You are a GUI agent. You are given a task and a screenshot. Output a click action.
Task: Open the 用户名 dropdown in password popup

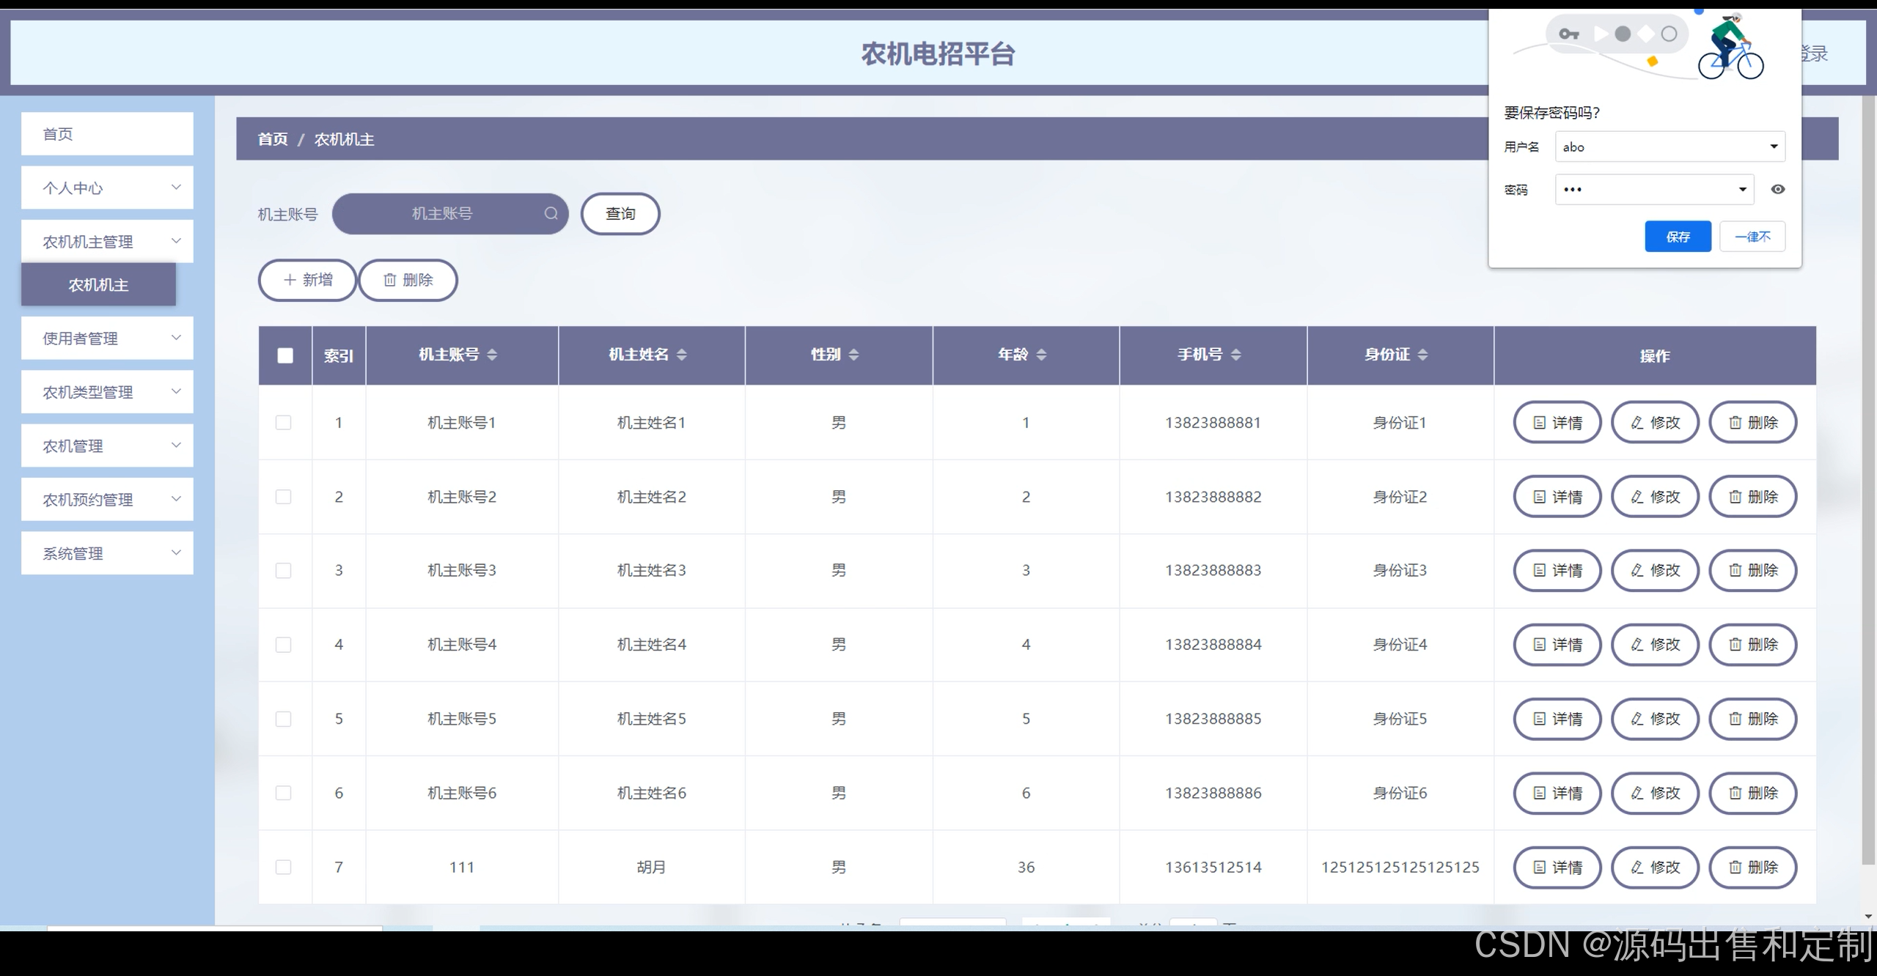click(x=1773, y=147)
